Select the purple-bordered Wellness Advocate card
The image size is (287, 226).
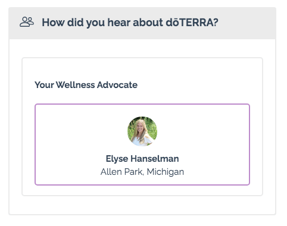[x=142, y=145]
